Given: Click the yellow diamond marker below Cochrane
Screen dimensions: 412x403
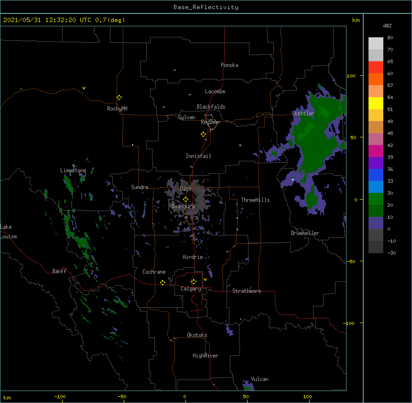Looking at the screenshot, I should pos(163,282).
